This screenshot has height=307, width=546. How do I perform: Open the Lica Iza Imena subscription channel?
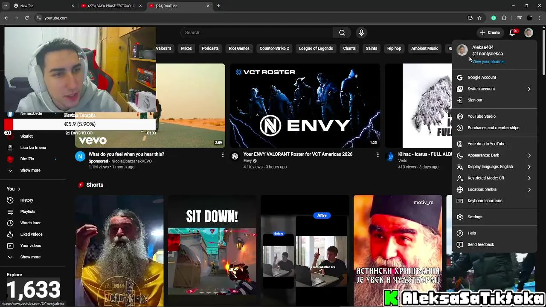(x=33, y=148)
